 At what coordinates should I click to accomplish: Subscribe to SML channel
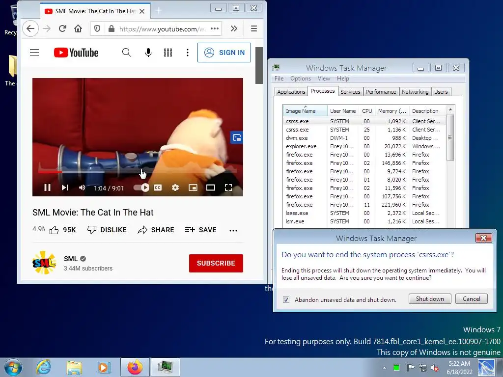coord(216,263)
